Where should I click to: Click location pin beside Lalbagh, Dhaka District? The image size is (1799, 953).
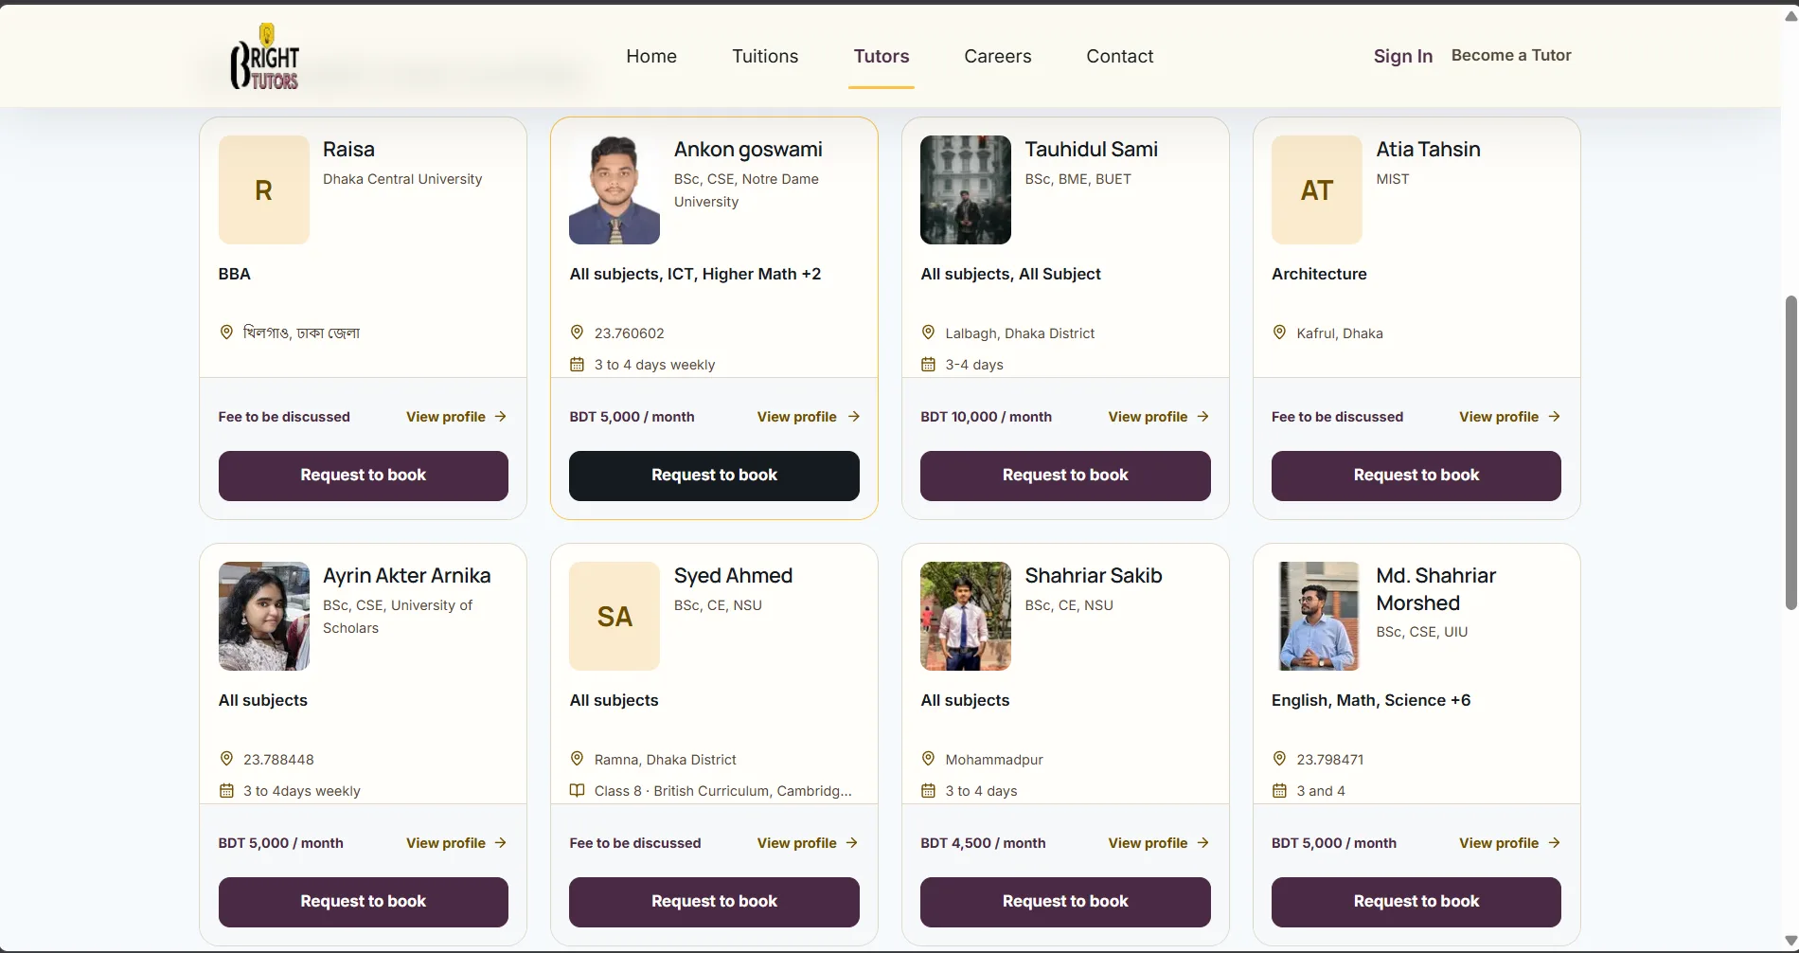[x=928, y=333]
